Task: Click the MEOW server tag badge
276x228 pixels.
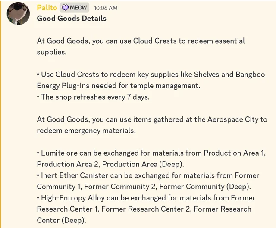Action: 75,8
